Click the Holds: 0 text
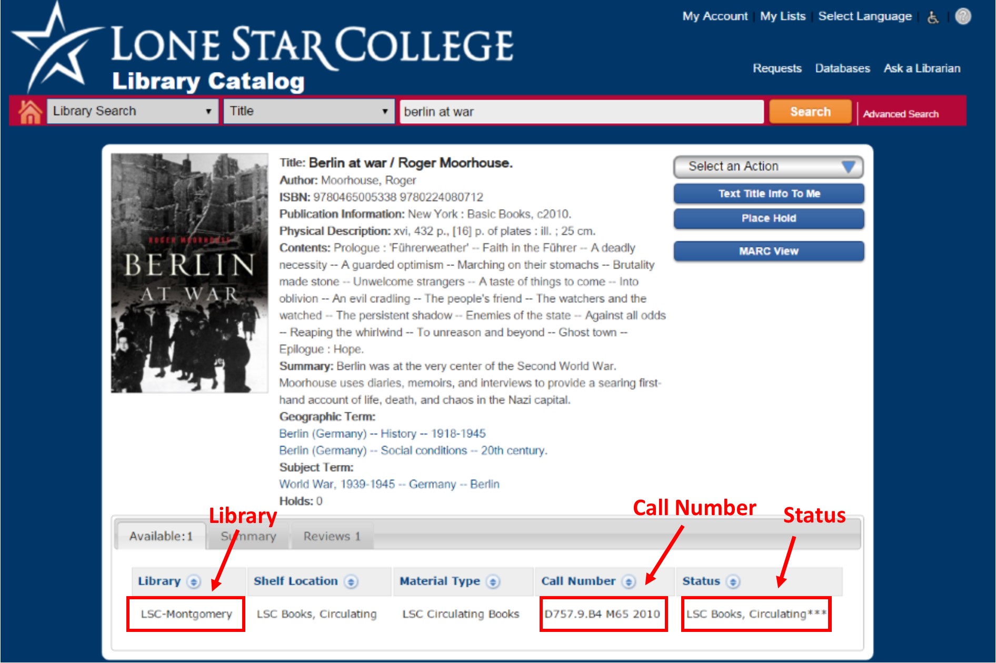The width and height of the screenshot is (996, 663). 301,501
